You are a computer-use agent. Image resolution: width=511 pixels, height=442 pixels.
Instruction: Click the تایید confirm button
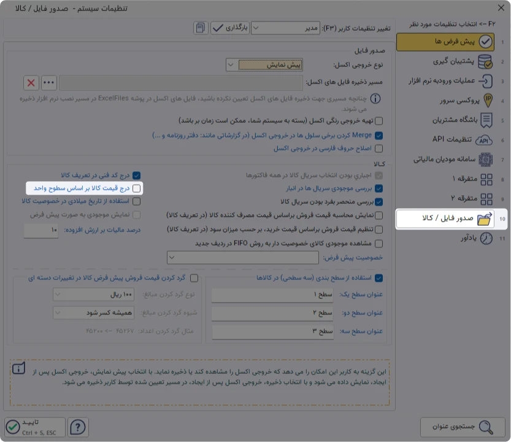pos(35,427)
